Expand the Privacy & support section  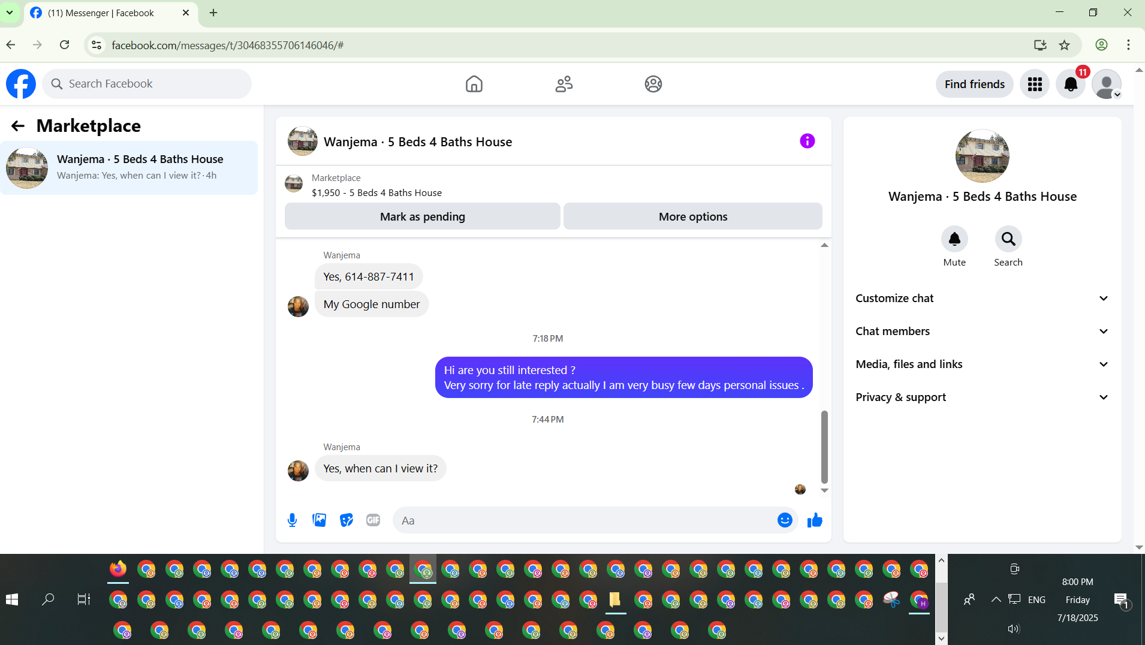click(982, 397)
